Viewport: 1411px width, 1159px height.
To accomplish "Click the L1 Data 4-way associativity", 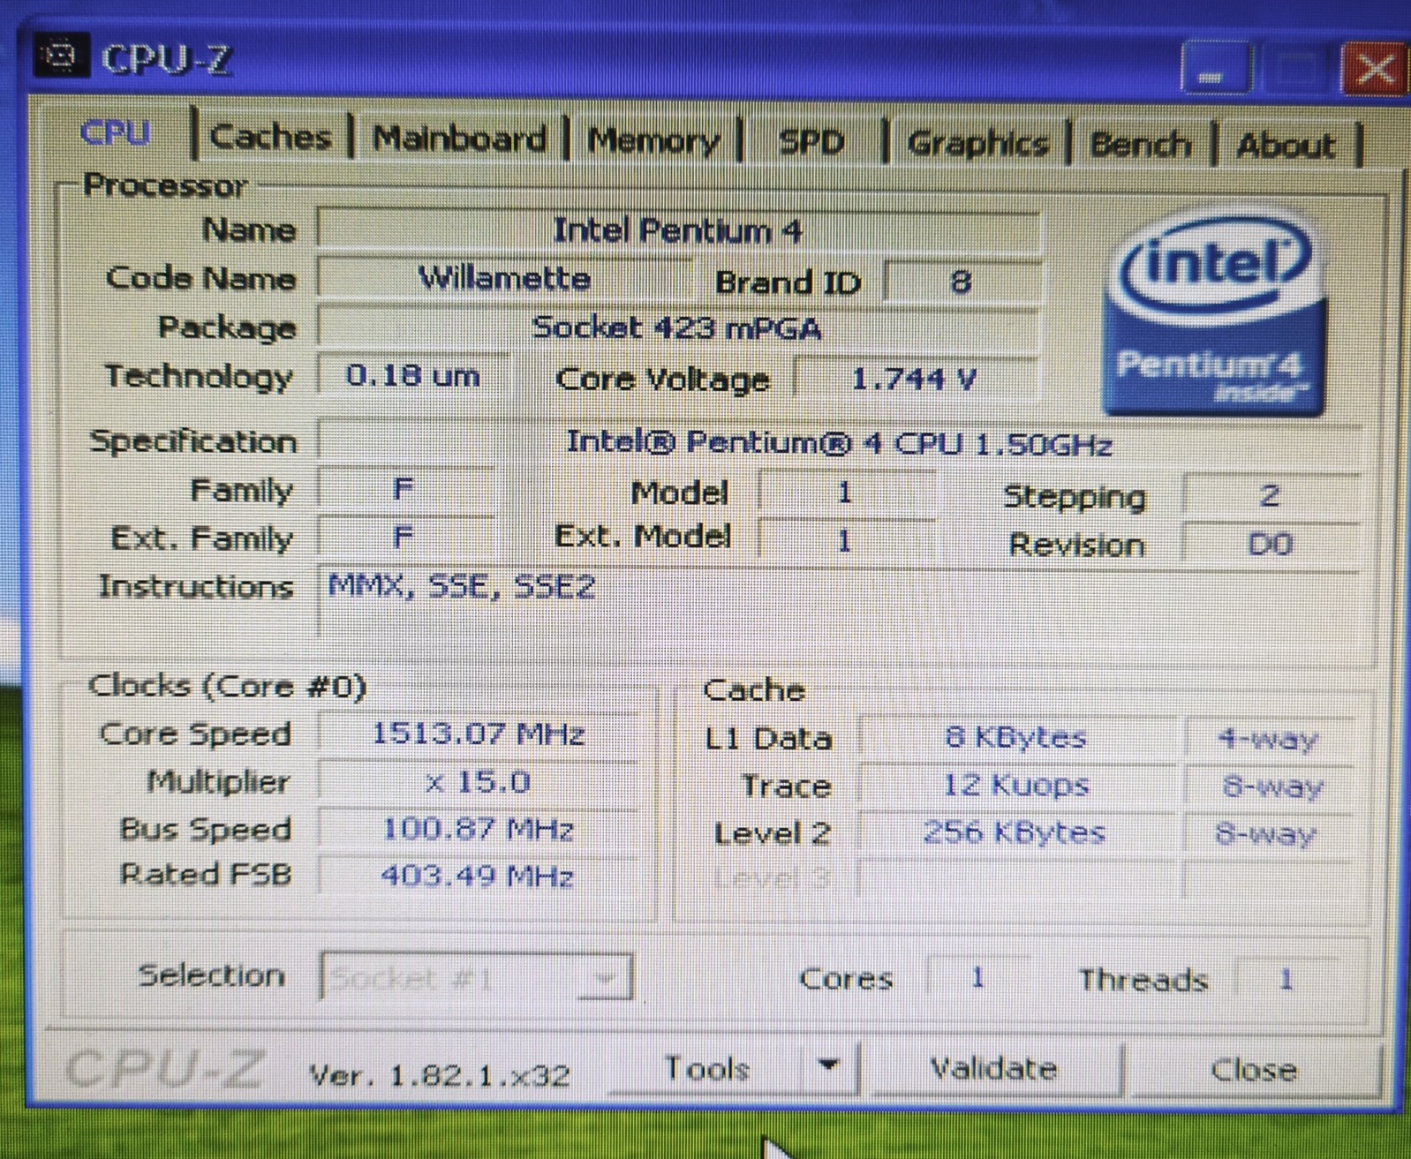I will pos(1268,739).
